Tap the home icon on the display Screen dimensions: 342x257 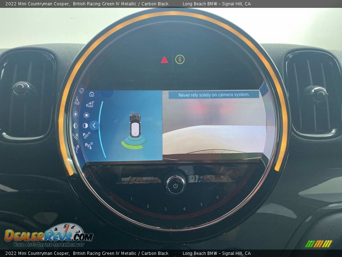pos(92,94)
